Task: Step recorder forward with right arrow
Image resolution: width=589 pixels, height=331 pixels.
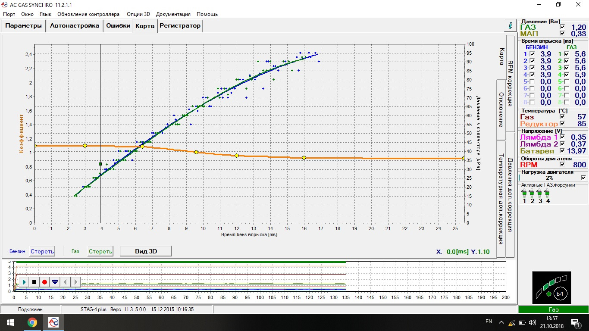Action: tap(76, 282)
